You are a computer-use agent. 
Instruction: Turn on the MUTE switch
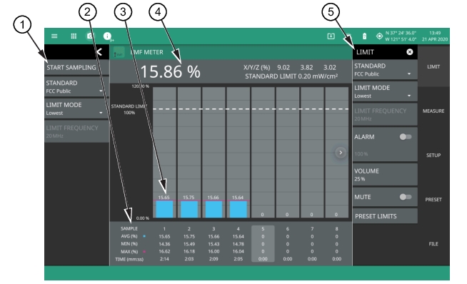click(406, 197)
